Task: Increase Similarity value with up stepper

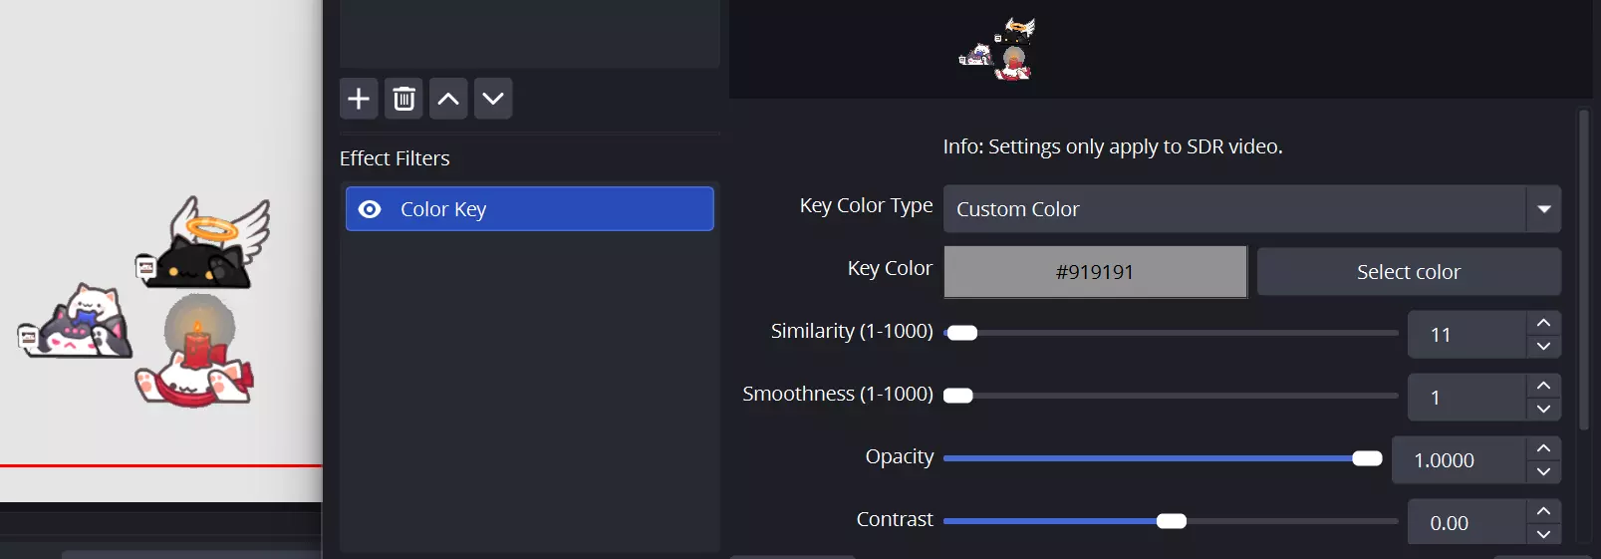Action: click(1543, 323)
